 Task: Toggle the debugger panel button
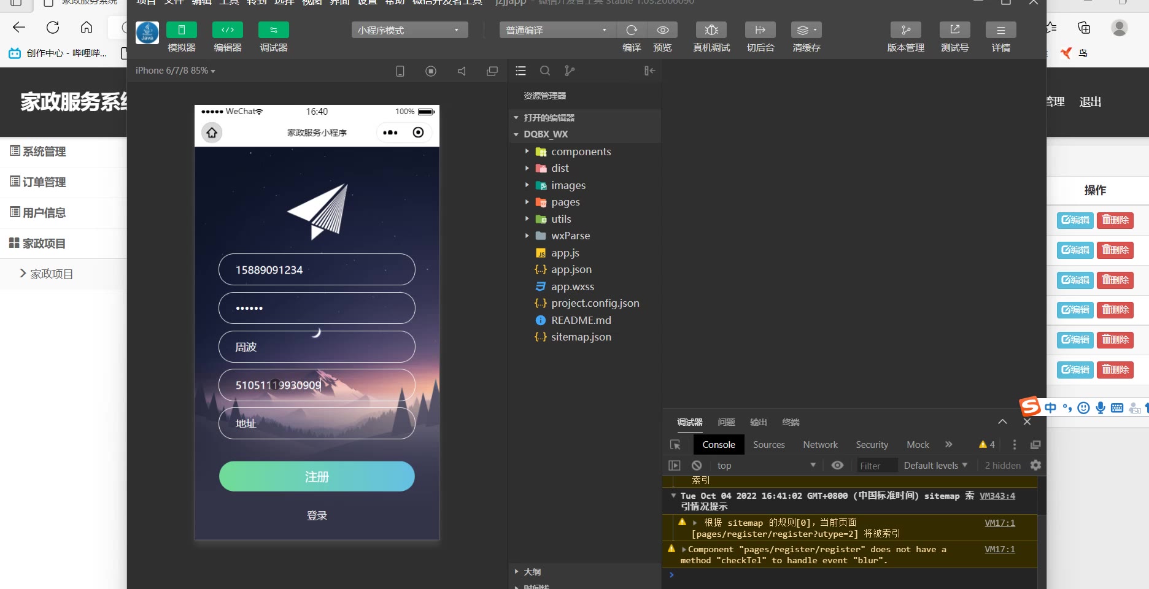274,30
